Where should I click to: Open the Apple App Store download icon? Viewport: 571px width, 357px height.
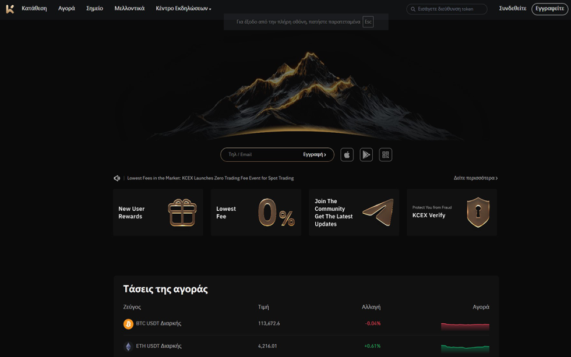point(347,155)
